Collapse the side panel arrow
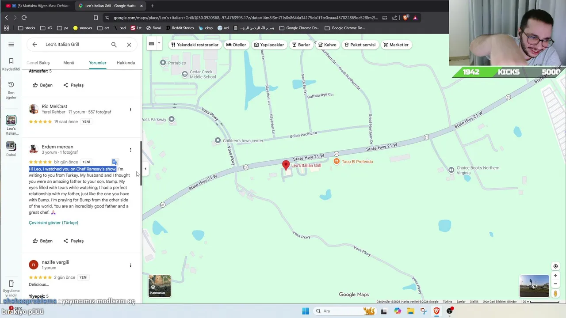Image resolution: width=566 pixels, height=318 pixels. click(145, 169)
